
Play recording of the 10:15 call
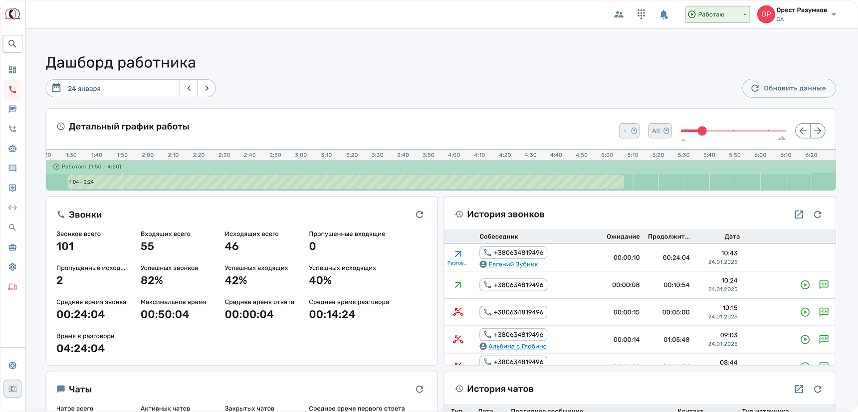(x=805, y=312)
